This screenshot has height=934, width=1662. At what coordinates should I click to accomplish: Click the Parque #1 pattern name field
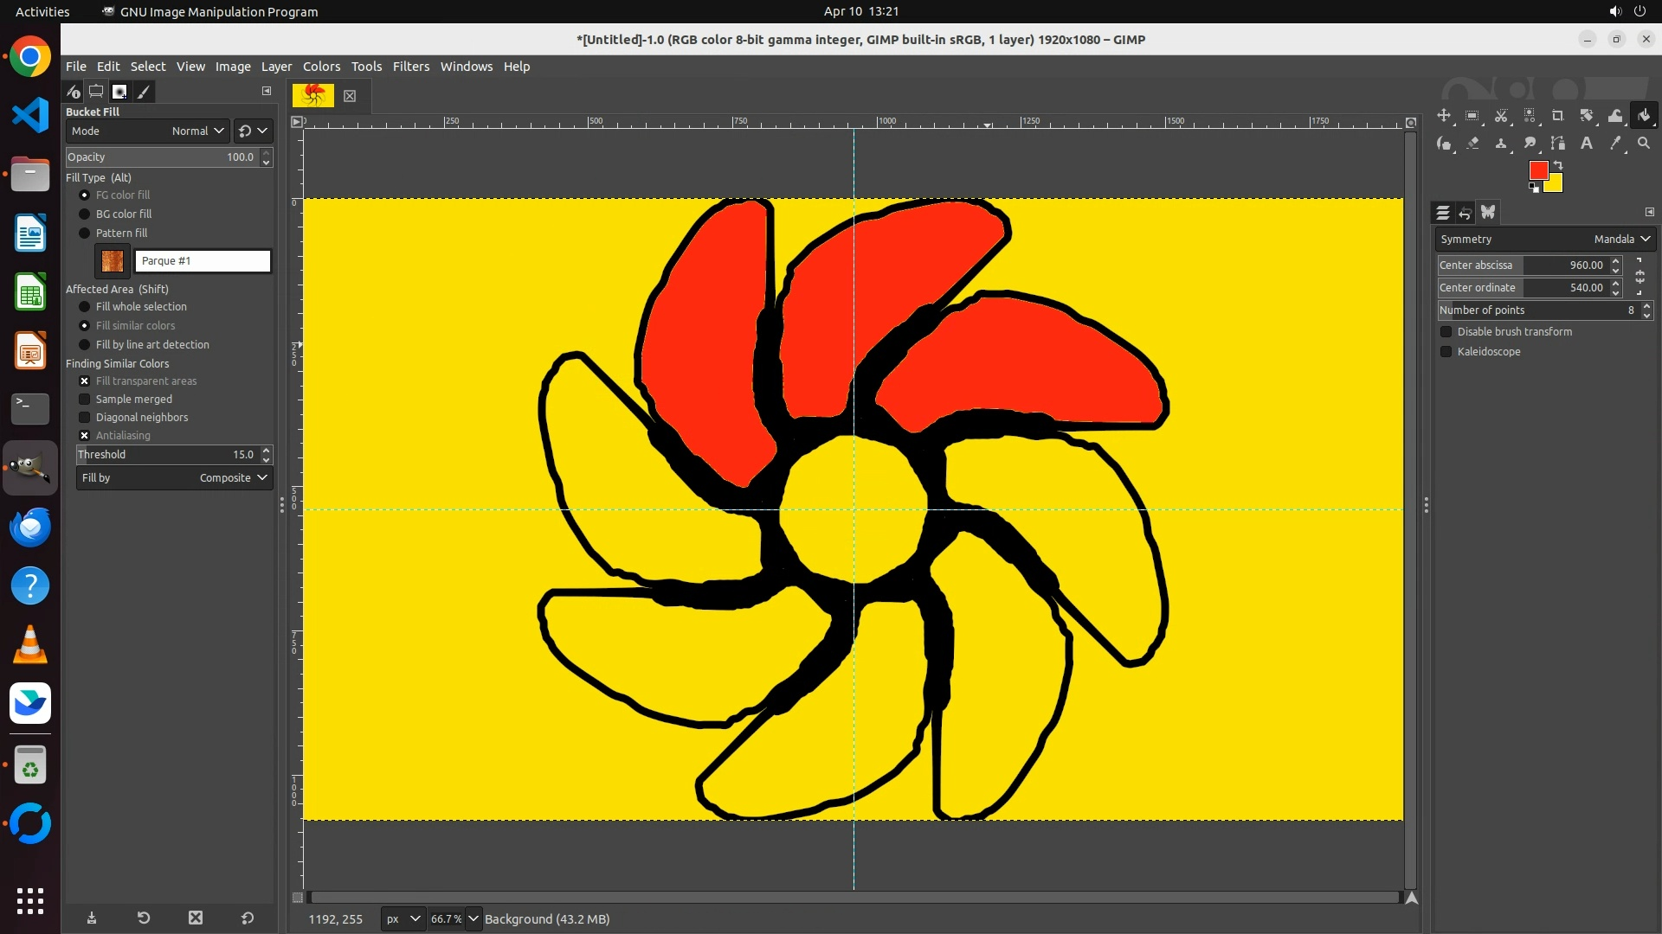pos(203,261)
